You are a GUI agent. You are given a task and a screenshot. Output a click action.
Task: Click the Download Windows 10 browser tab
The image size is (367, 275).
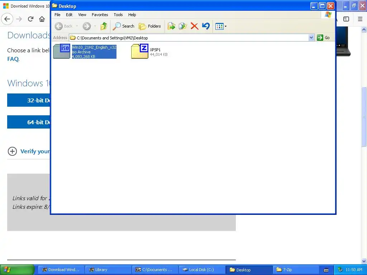point(27,6)
